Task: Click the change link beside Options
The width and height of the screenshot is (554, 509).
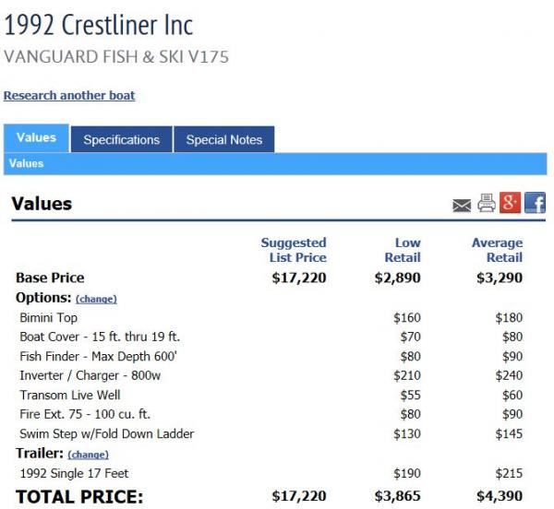Action: (x=96, y=299)
